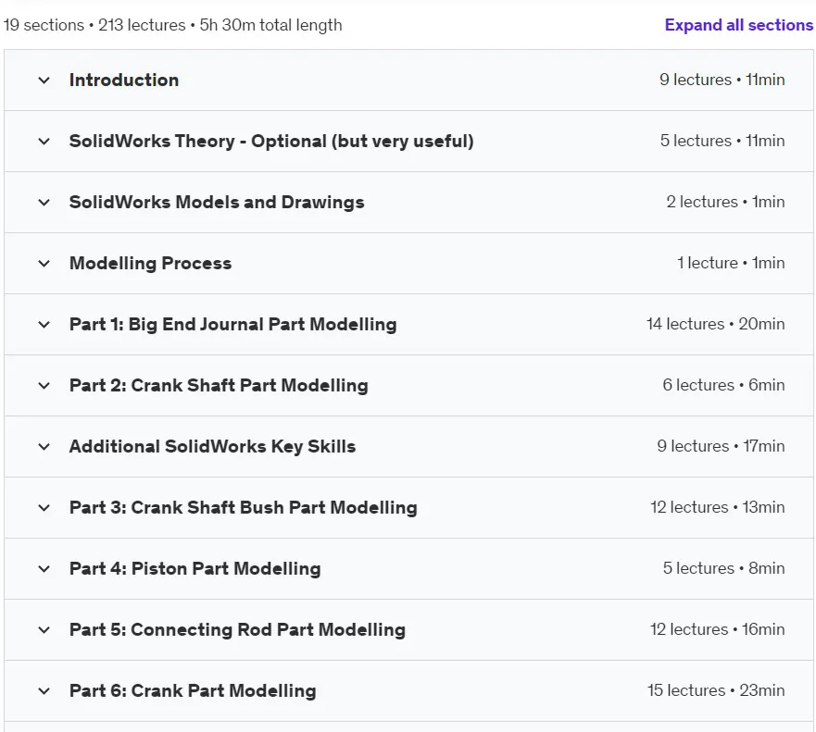Expand SolidWorks Models and Drawings chevron
The width and height of the screenshot is (816, 732).
(44, 203)
